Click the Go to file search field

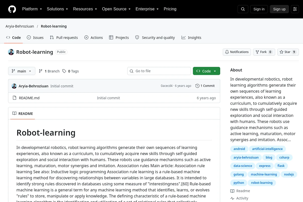[x=159, y=71]
